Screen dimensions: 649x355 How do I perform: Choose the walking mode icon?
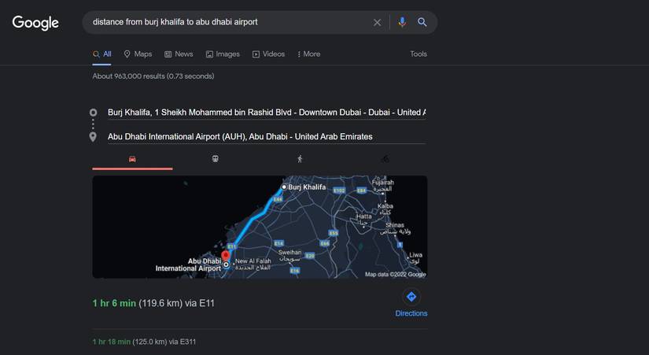tap(300, 159)
